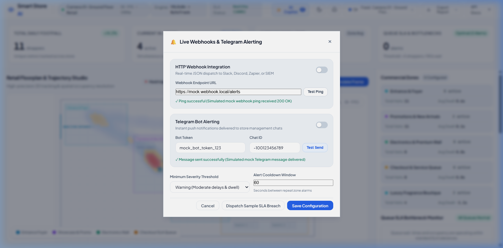Click the Alert Cooldown Window field

[293, 183]
